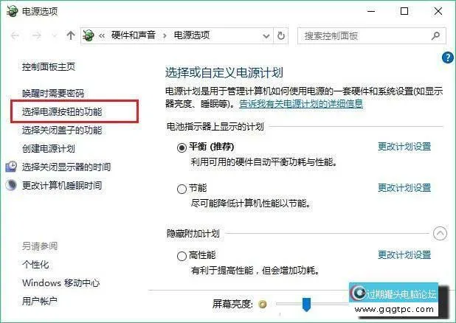Collapse the 隐藏附加计划 section chevron
This screenshot has height=323, width=456.
pos(440,233)
